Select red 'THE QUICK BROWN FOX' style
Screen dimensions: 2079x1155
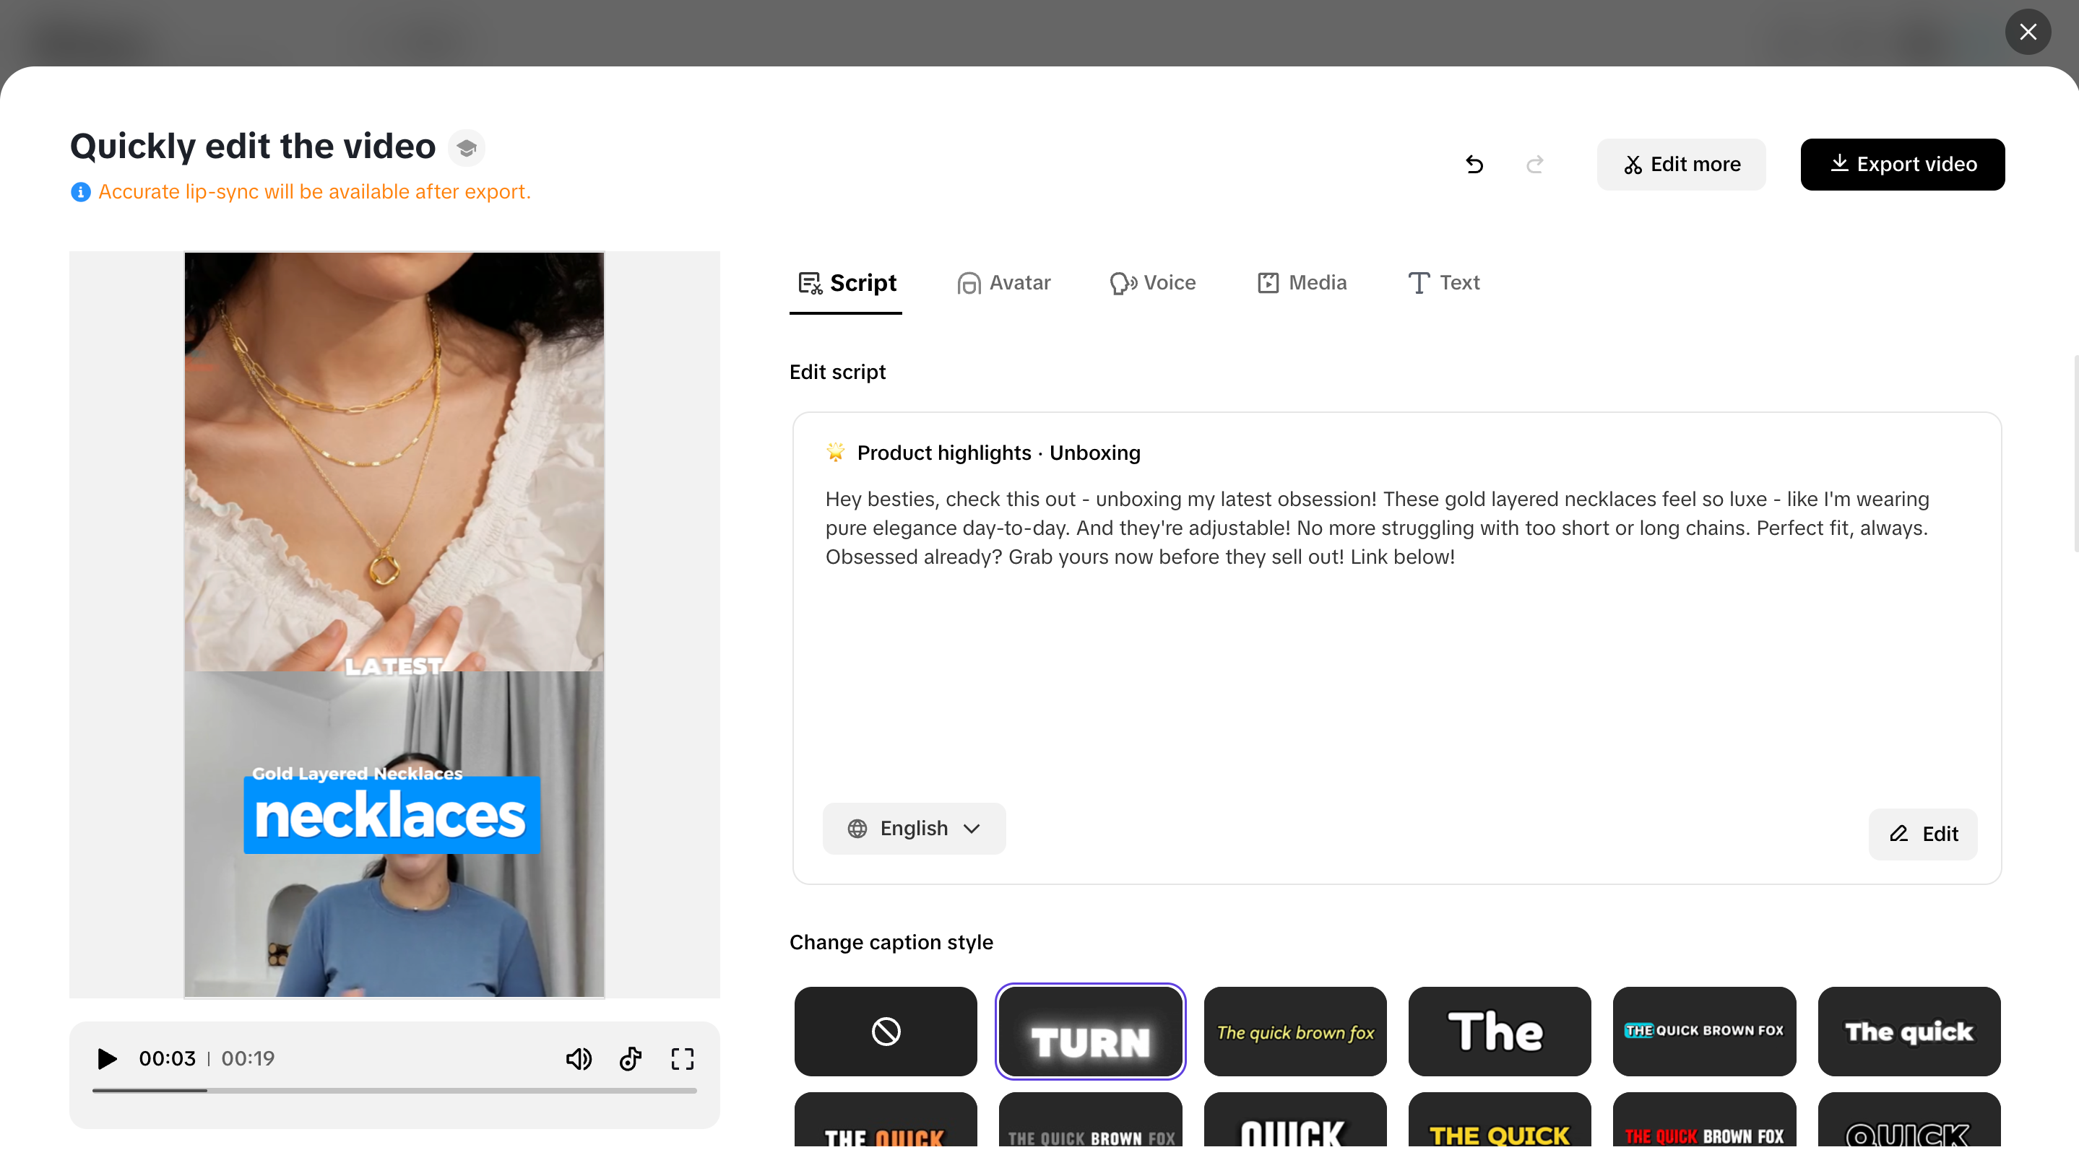1705,1120
